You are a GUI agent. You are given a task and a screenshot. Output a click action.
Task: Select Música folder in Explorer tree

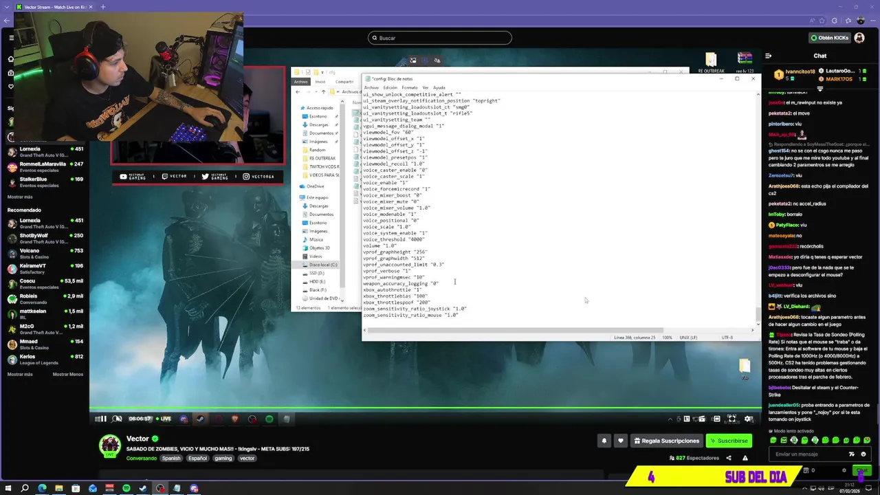click(316, 239)
